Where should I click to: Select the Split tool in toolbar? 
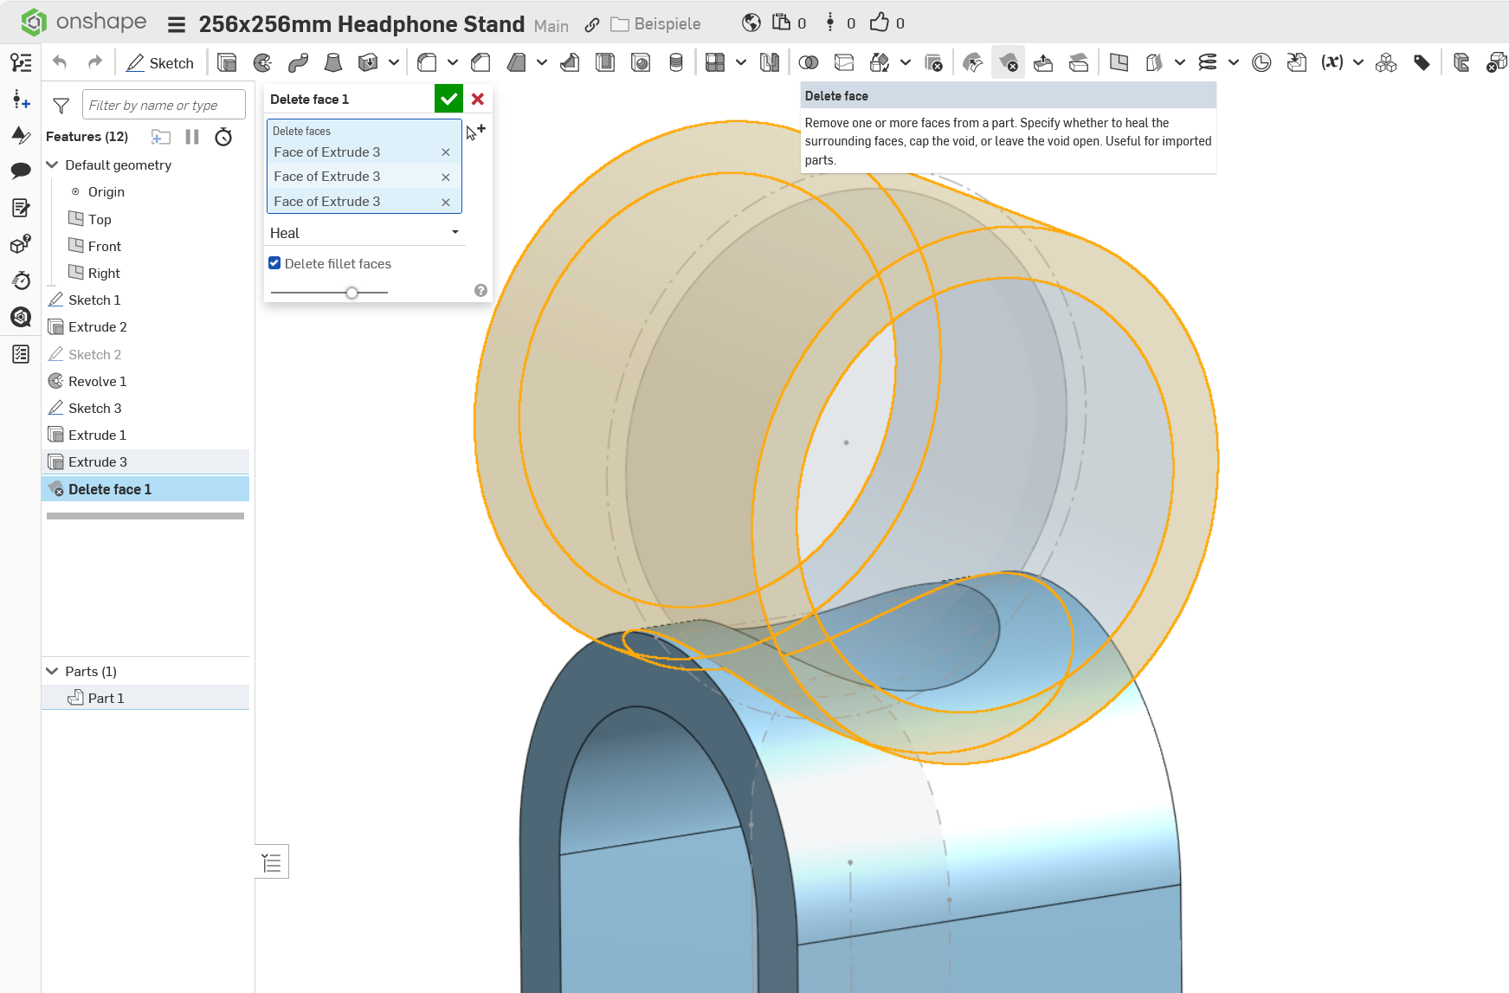[844, 62]
